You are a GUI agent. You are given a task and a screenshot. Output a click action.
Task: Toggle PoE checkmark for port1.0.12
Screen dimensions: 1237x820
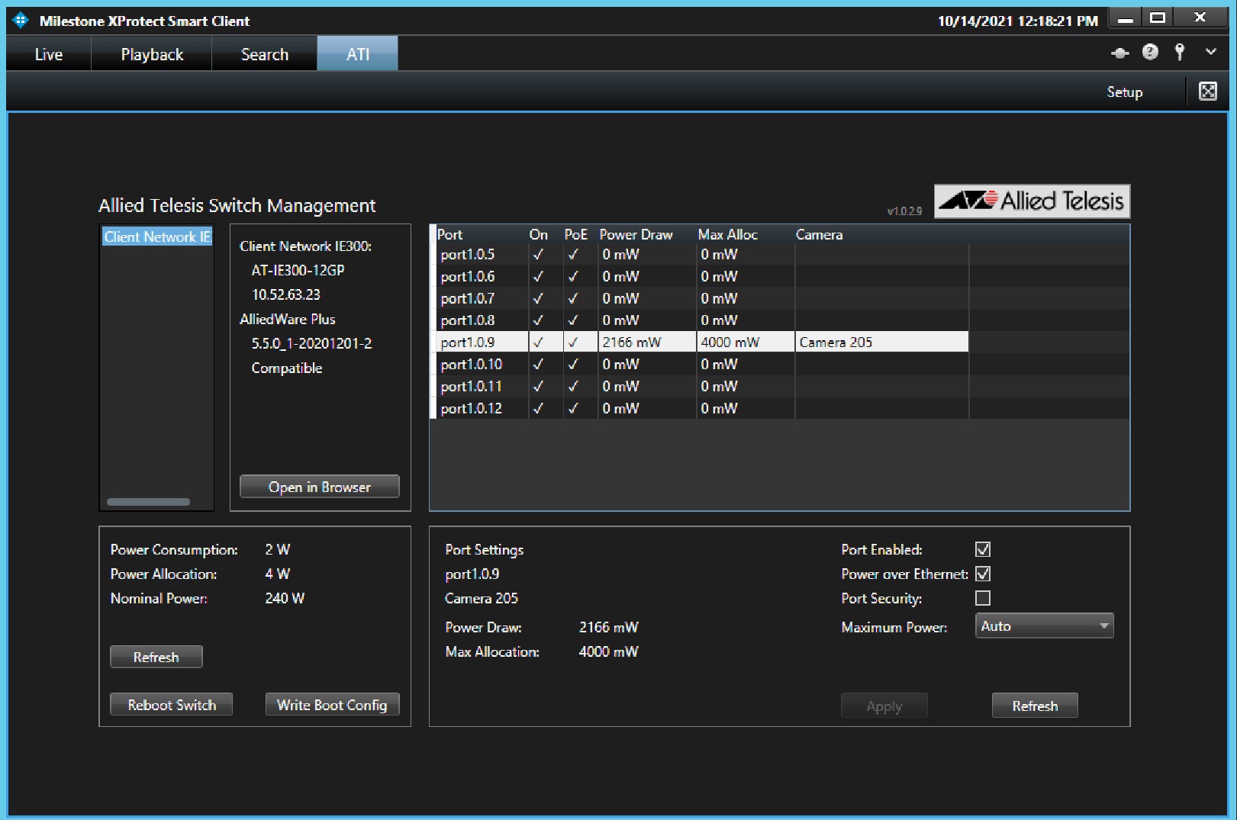tap(574, 408)
